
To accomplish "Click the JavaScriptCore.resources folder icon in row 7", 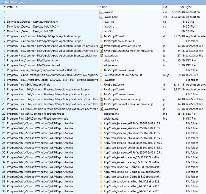I will [x=101, y=41].
